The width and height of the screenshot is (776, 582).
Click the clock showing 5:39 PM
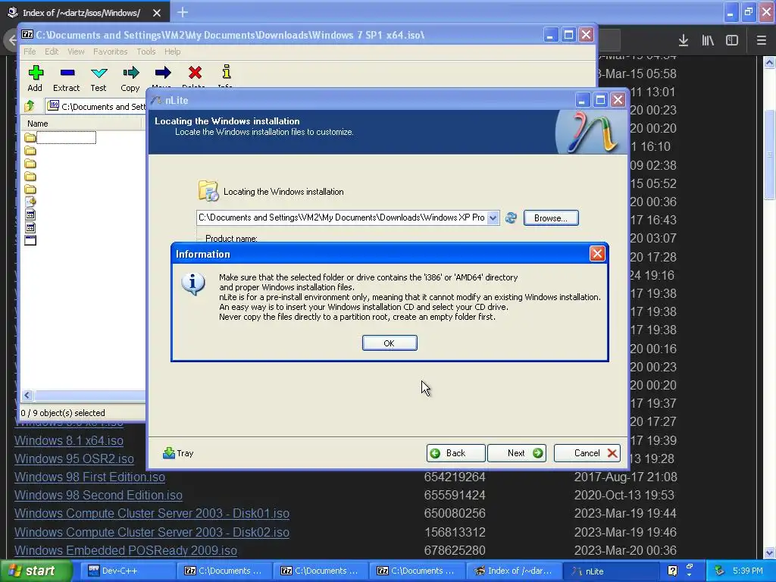(748, 571)
